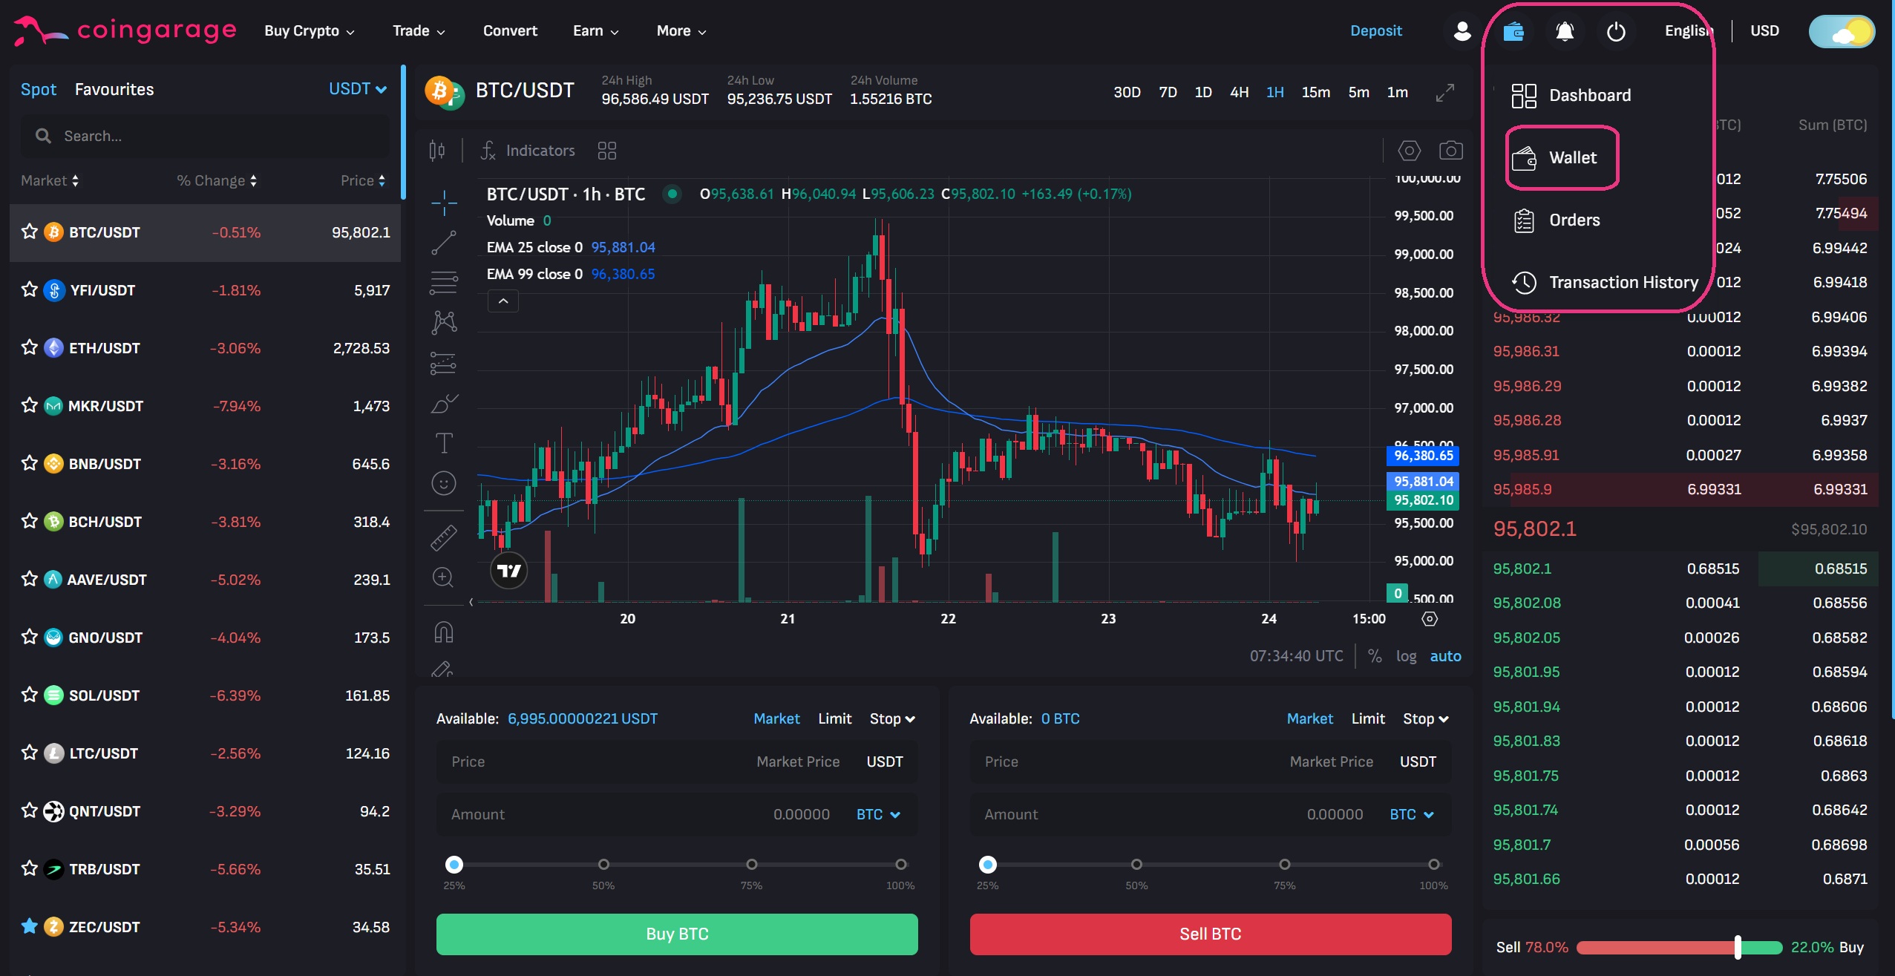Select the text annotation tool
1895x976 pixels.
pyautogui.click(x=444, y=443)
